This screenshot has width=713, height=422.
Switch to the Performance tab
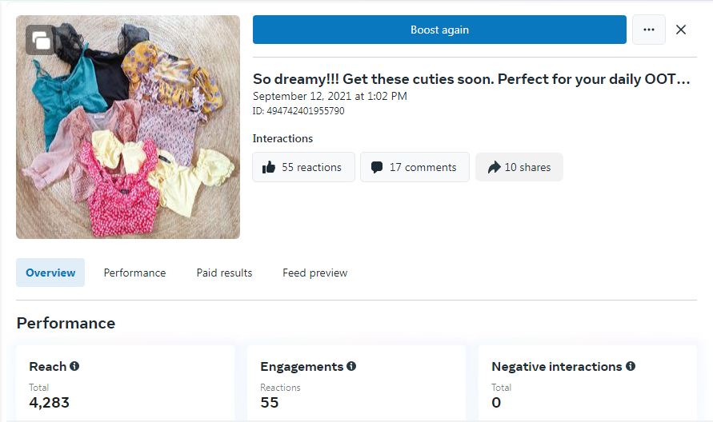pyautogui.click(x=134, y=273)
